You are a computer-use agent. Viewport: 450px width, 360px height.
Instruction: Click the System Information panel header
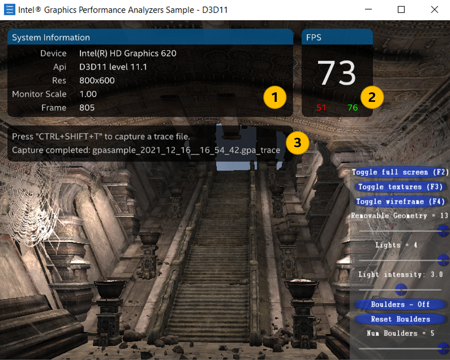coord(150,37)
